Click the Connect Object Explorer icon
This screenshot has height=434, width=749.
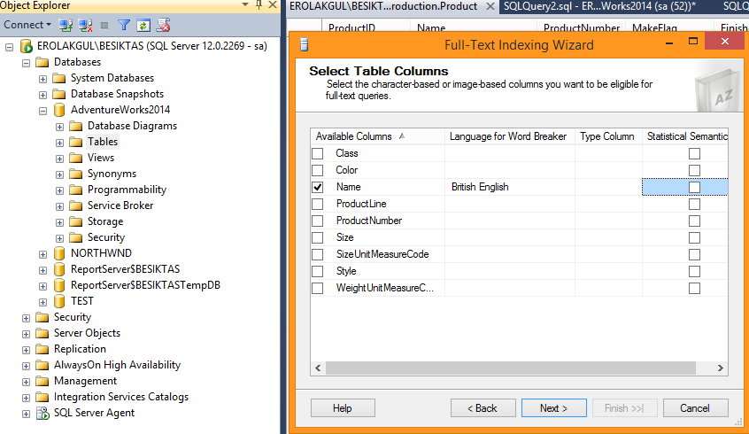click(x=66, y=25)
